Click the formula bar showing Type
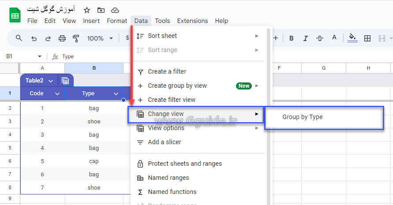Image resolution: width=393 pixels, height=205 pixels. click(68, 56)
